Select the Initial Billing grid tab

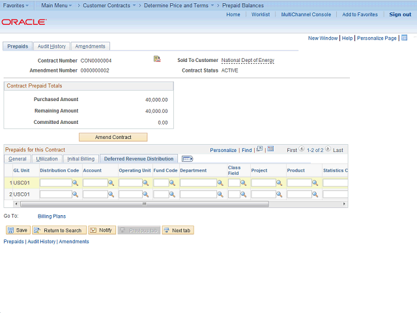[81, 158]
